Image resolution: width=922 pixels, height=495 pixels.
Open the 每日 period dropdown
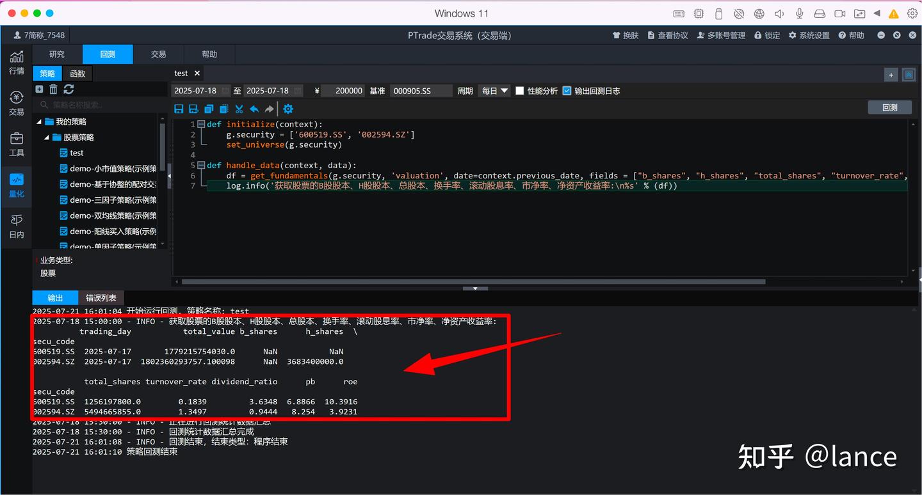(494, 90)
